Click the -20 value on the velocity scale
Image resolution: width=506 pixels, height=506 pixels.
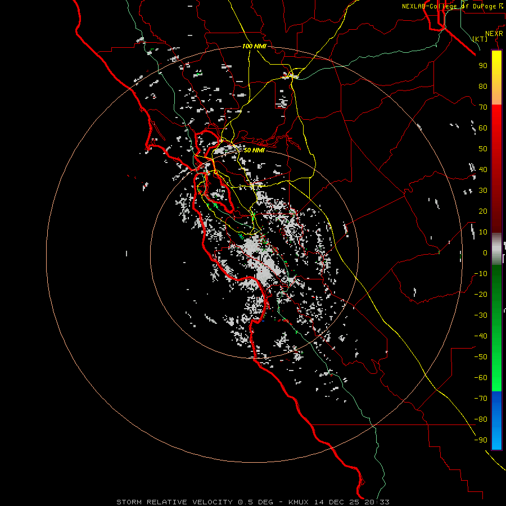[x=481, y=294]
